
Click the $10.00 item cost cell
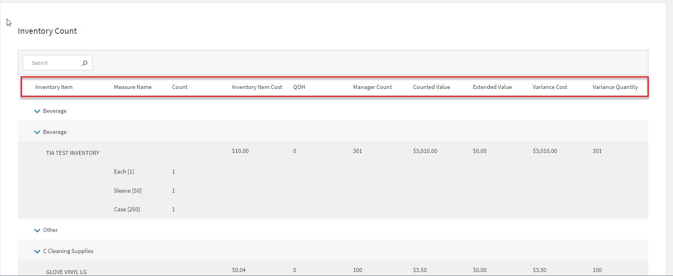coord(240,151)
